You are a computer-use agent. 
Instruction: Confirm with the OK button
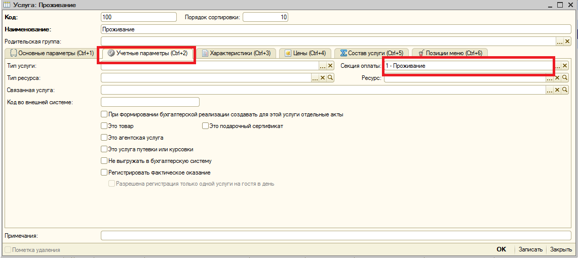[x=502, y=249]
